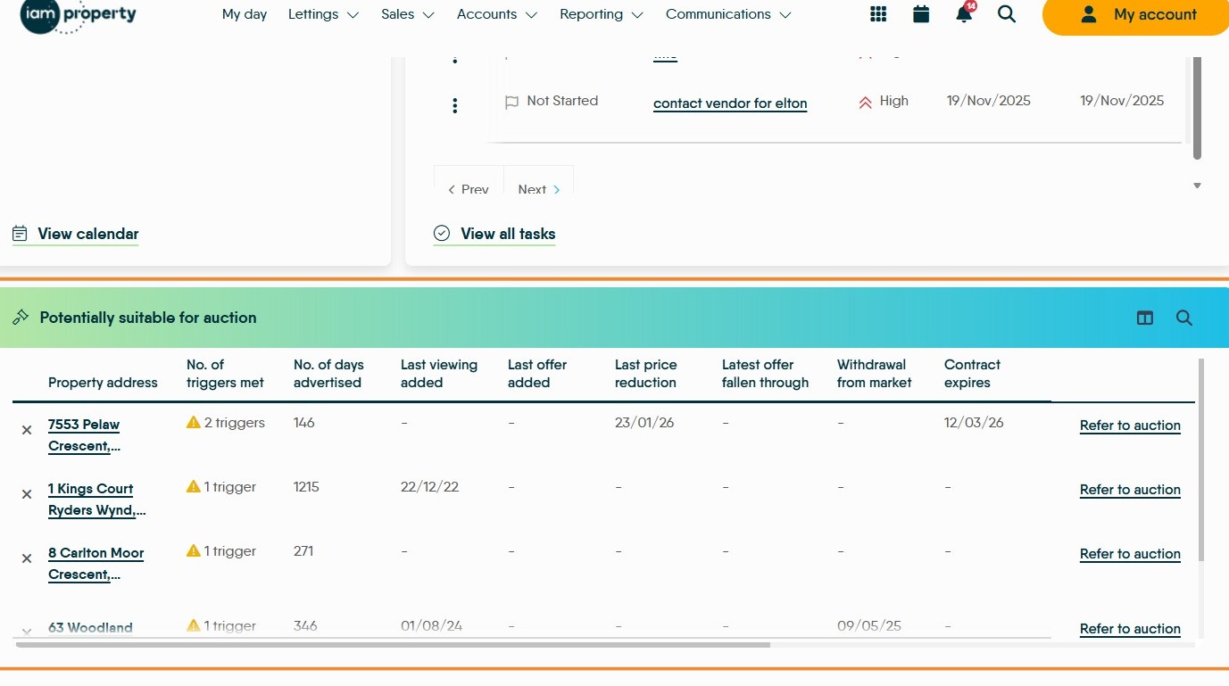This screenshot has height=686, width=1229.
Task: Click the Property address column header
Action: (103, 383)
